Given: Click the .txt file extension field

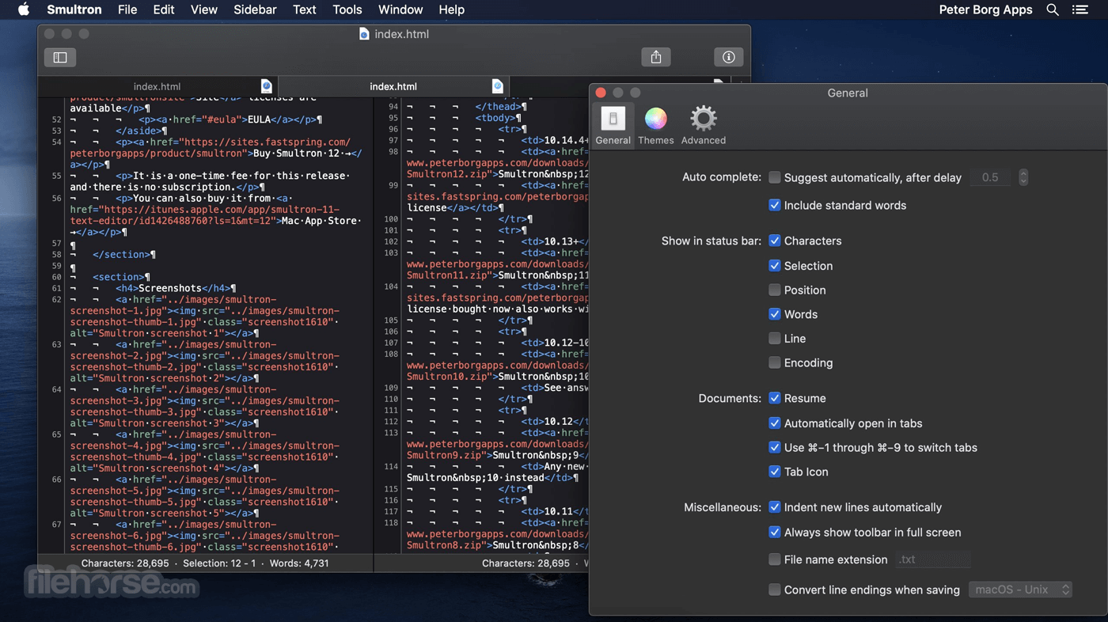Looking at the screenshot, I should point(933,559).
